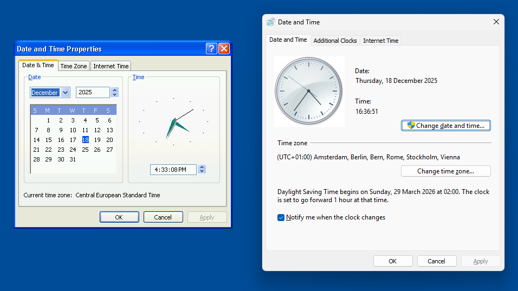Click the analog clock in Date and Time dialog
The height and width of the screenshot is (291, 518).
(x=309, y=91)
